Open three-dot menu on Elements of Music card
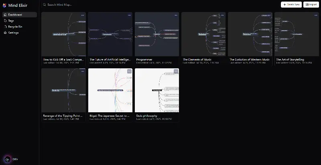Screen dimensions: 321x165 pyautogui.click(x=223, y=15)
